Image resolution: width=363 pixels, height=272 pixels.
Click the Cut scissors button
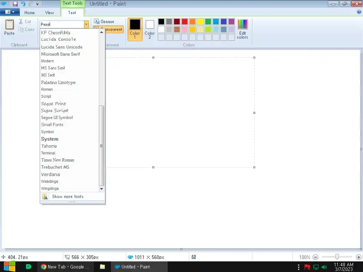click(x=25, y=22)
